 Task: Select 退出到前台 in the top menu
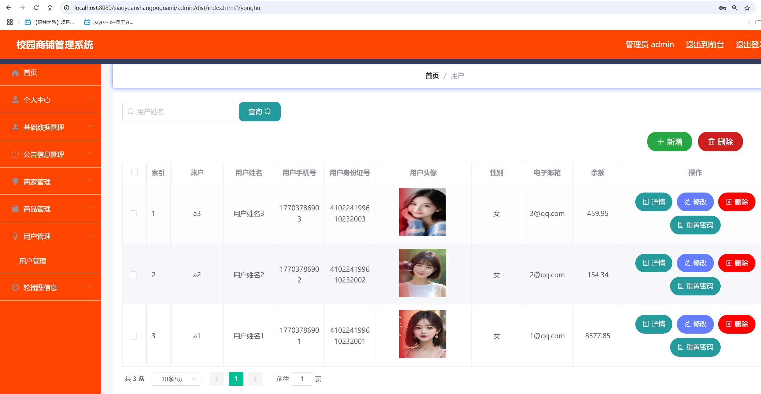[705, 44]
